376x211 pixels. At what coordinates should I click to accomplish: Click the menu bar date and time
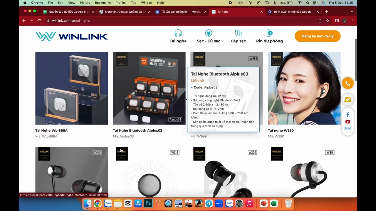click(x=340, y=3)
